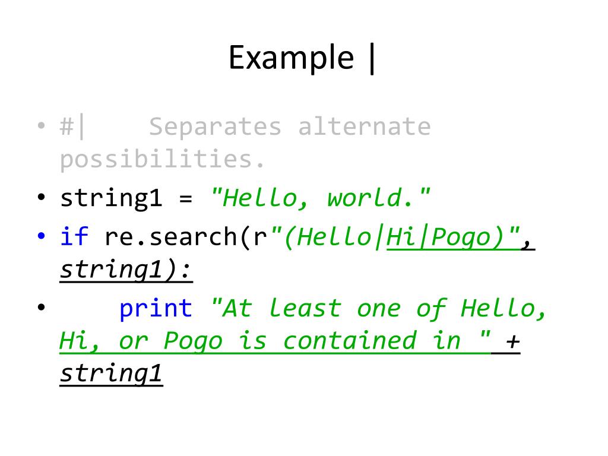Screen dimensions: 608x456
Task: Click the underlined "string1):" text
Action: 126,270
